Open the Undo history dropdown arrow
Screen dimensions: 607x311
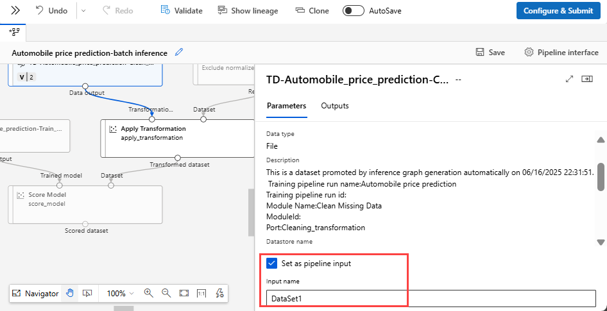(84, 11)
